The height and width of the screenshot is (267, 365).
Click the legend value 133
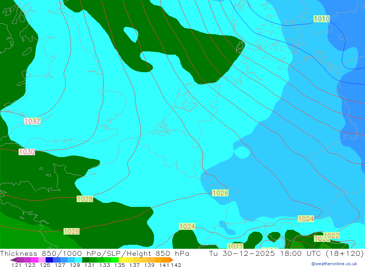click(x=104, y=265)
